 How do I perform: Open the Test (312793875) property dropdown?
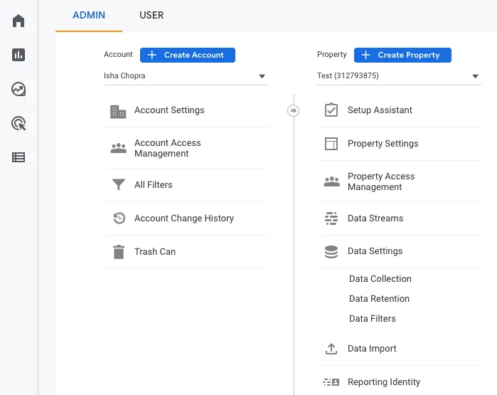pos(400,76)
